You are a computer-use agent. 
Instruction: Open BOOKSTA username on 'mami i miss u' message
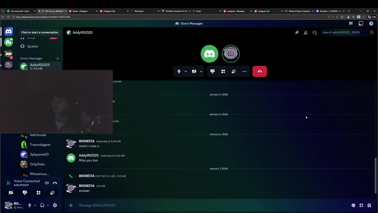[87, 141]
